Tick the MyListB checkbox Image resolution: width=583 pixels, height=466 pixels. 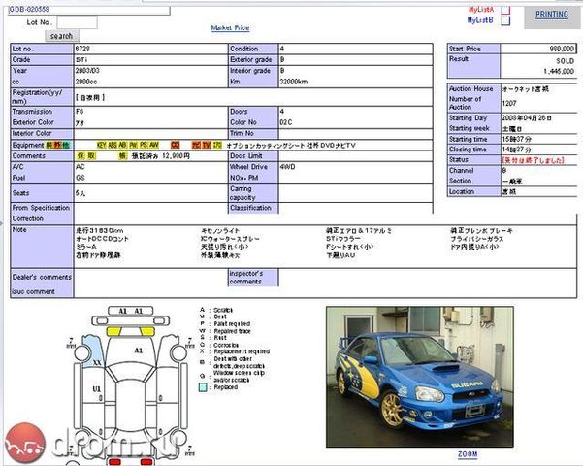tap(505, 20)
